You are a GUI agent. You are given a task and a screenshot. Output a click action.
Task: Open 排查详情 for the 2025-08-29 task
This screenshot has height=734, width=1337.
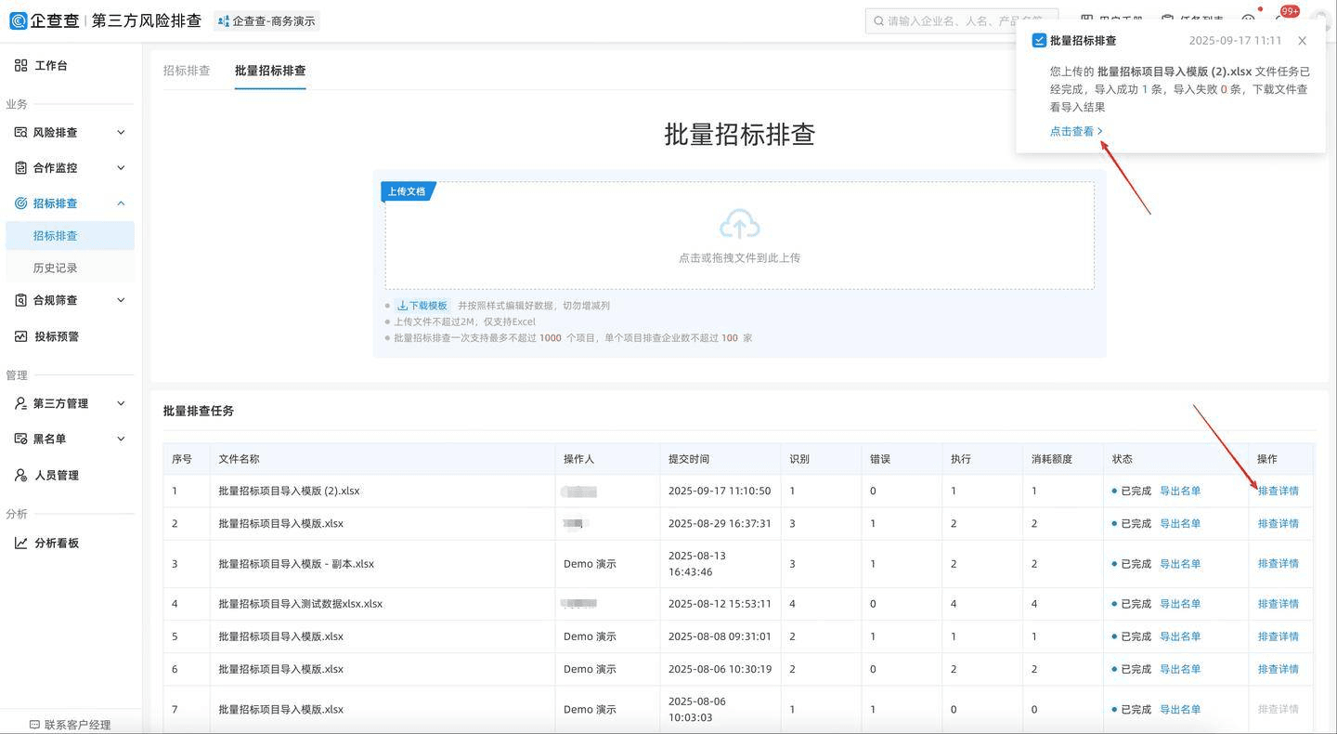click(x=1279, y=523)
